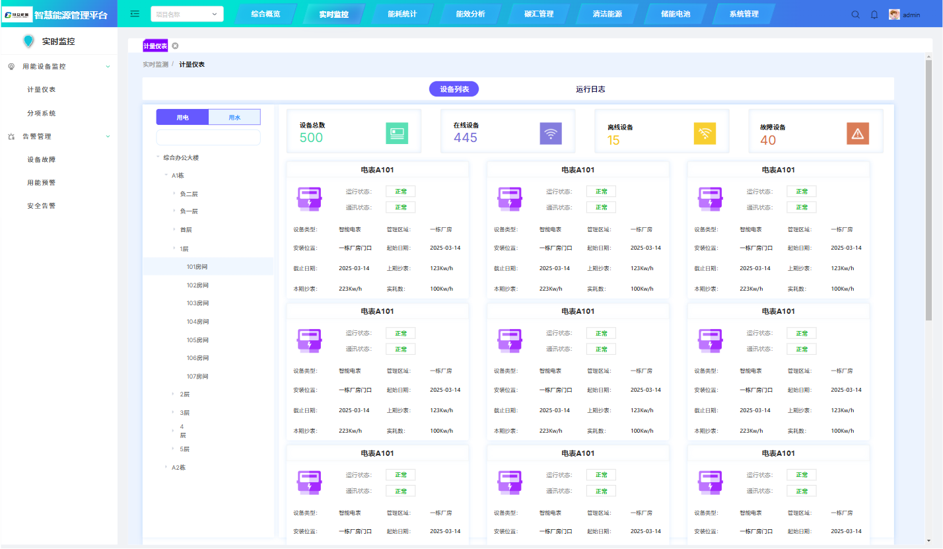Switch to 用电 electricity toggle

[182, 117]
